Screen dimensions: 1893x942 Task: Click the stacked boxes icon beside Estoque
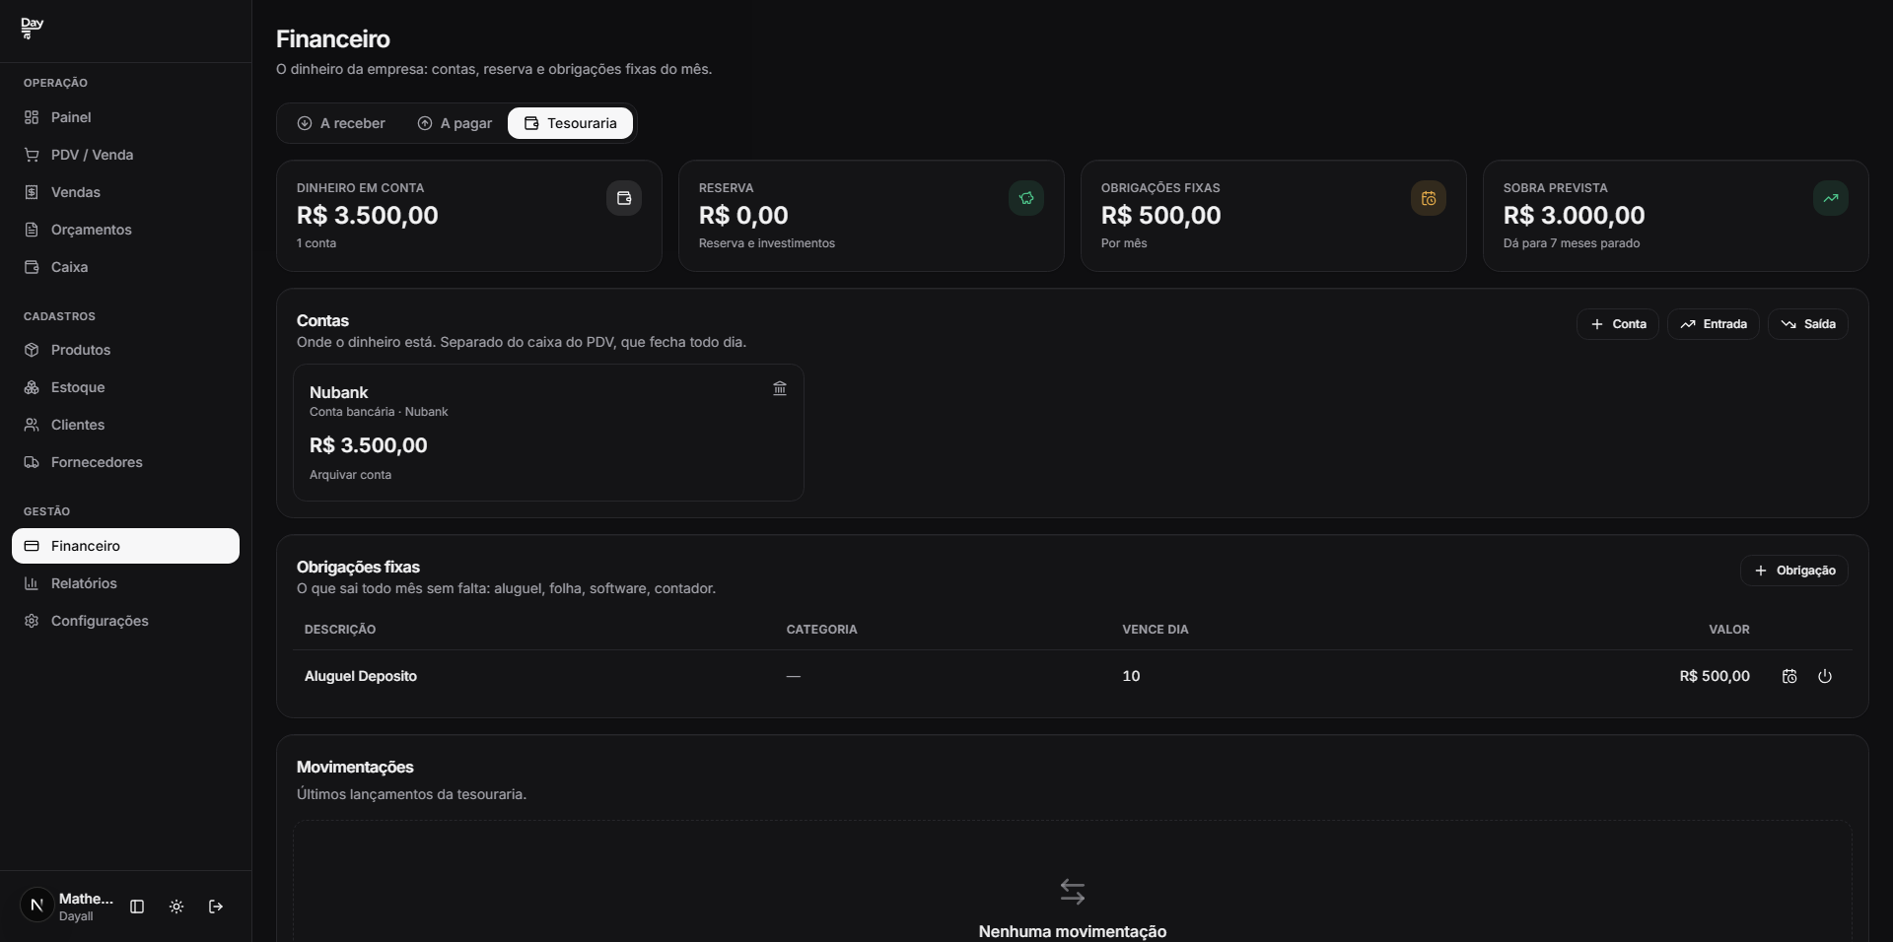[32, 387]
